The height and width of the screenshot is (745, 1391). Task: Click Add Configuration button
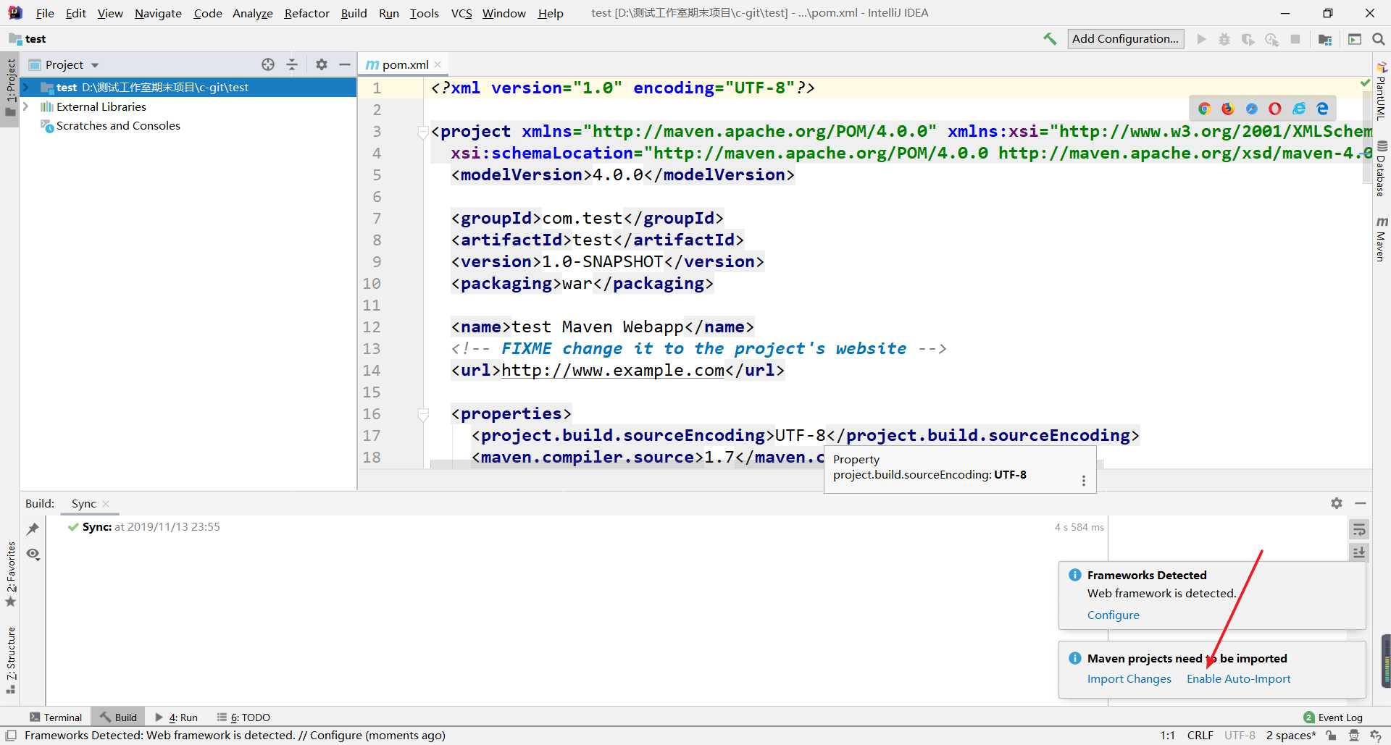point(1125,39)
